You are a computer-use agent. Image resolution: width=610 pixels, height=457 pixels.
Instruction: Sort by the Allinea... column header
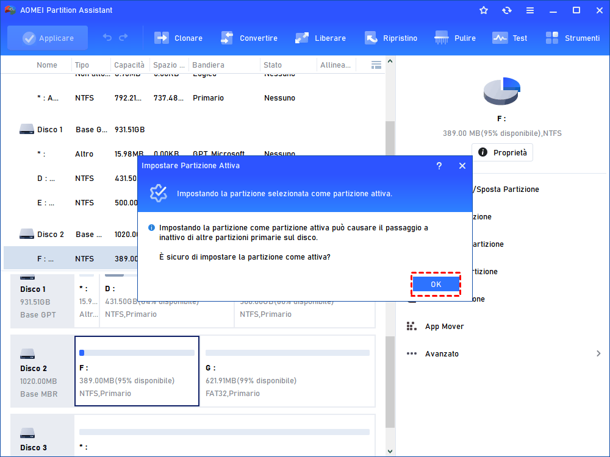tap(335, 65)
